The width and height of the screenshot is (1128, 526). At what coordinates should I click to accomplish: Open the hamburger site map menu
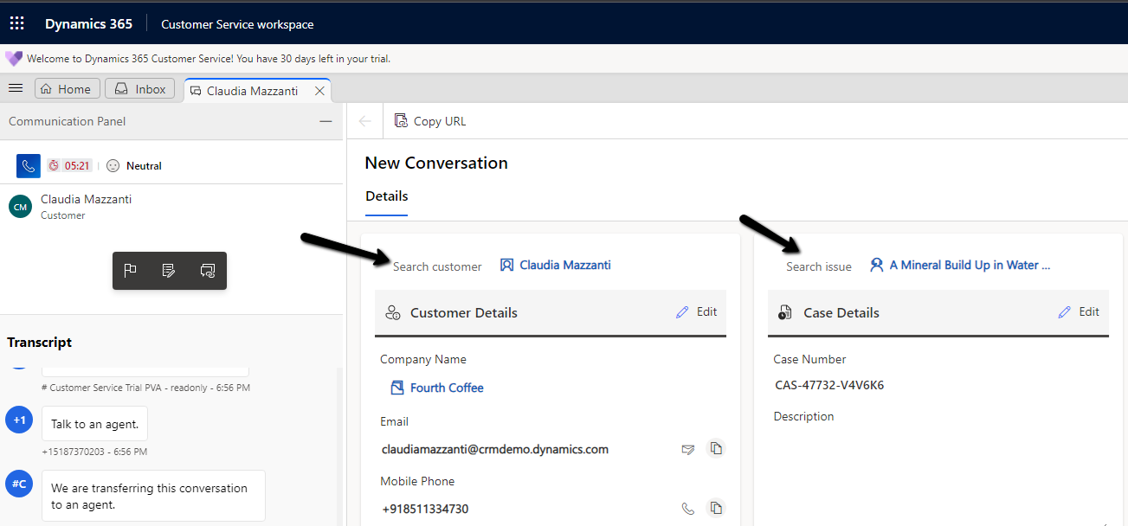coord(15,88)
